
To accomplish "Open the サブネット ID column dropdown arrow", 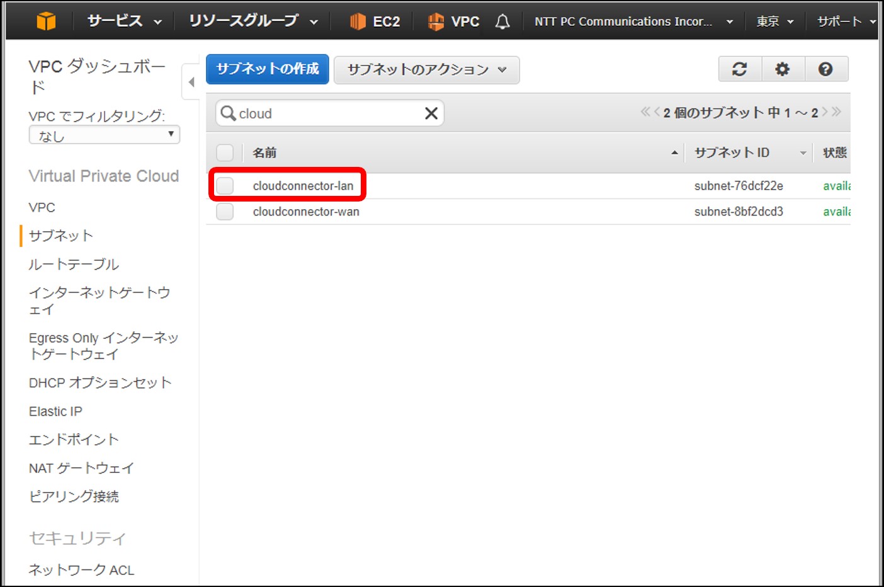I will click(x=803, y=153).
